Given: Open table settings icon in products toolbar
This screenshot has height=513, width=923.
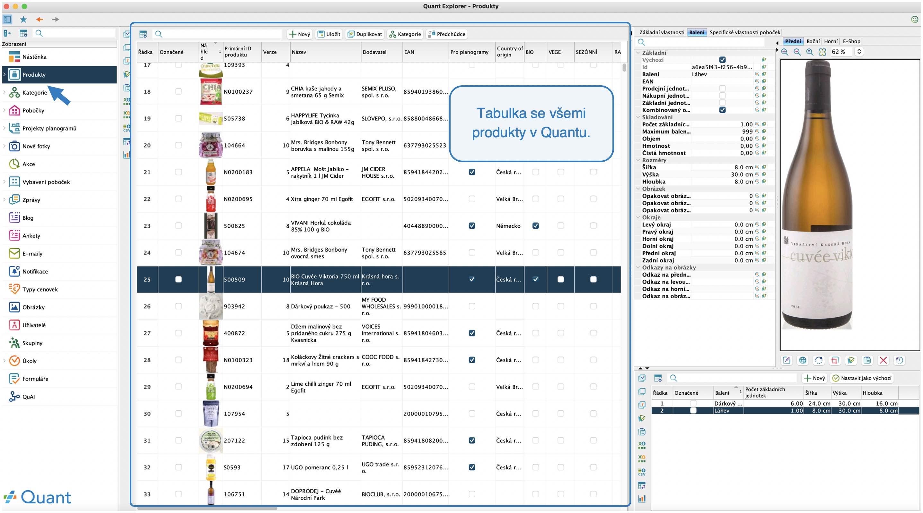Looking at the screenshot, I should pos(143,34).
